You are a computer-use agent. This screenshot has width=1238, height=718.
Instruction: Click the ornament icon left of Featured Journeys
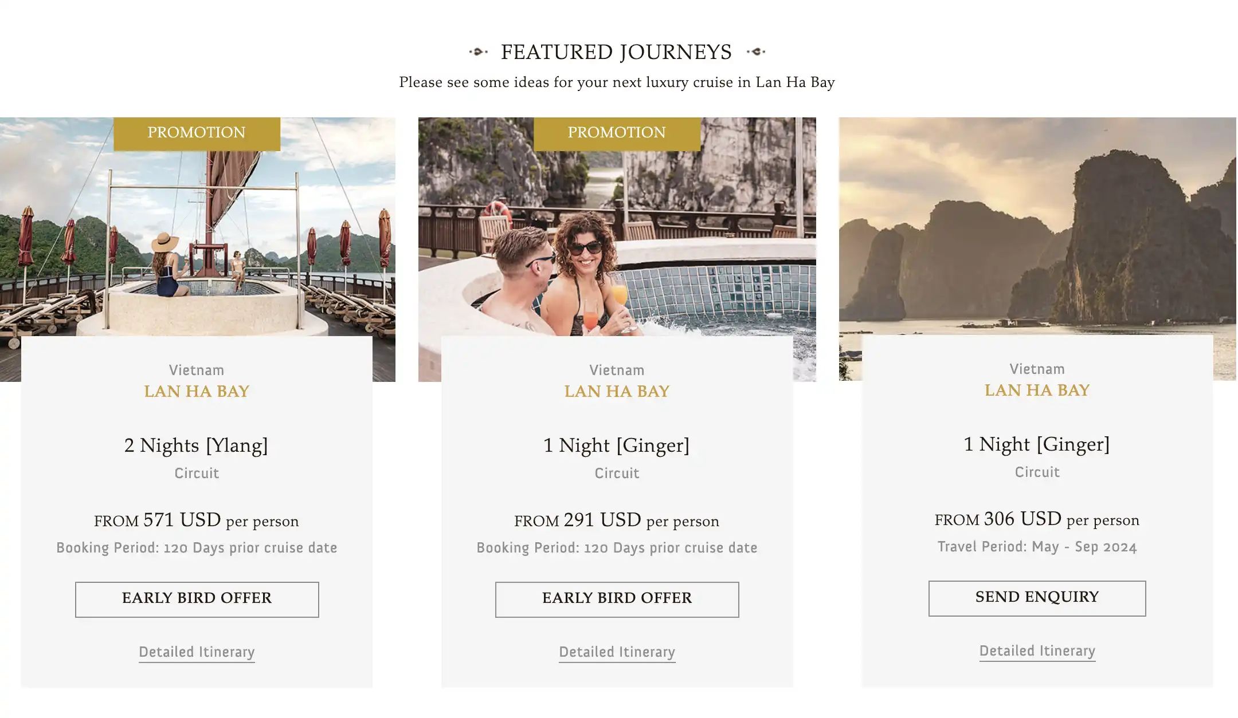[479, 52]
